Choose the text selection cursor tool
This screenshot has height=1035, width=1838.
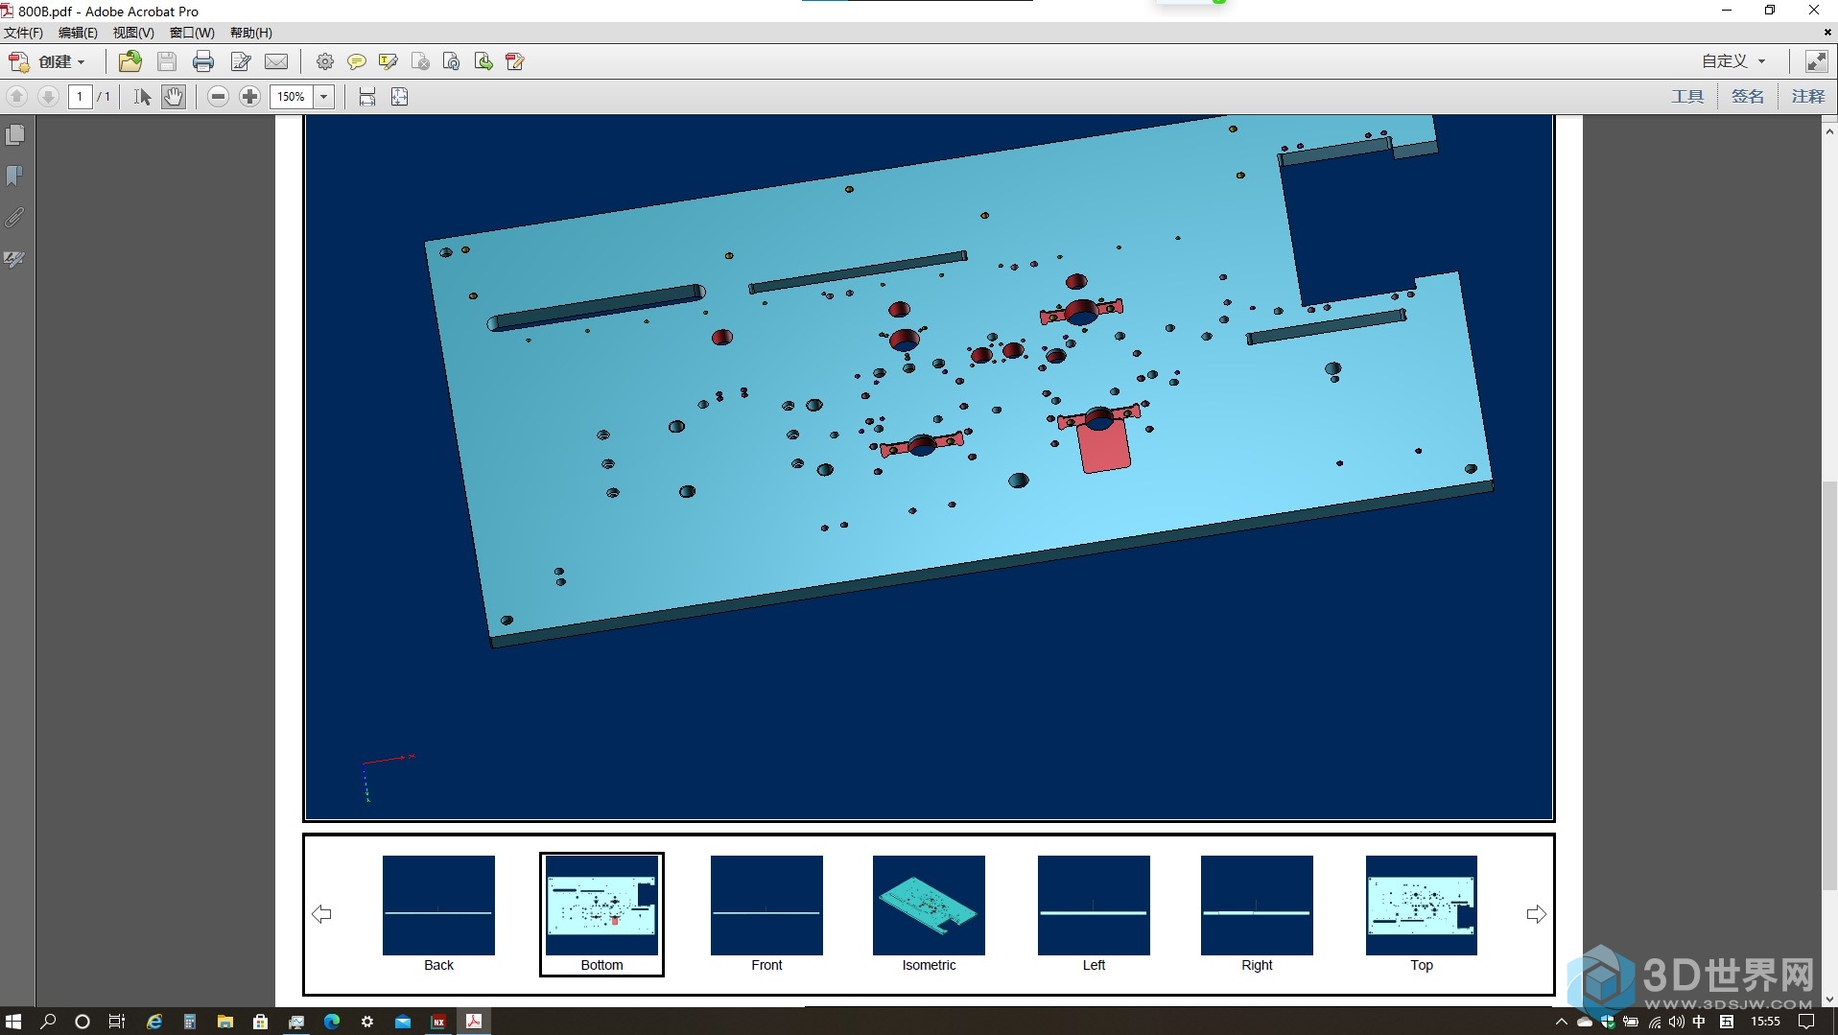pos(142,96)
